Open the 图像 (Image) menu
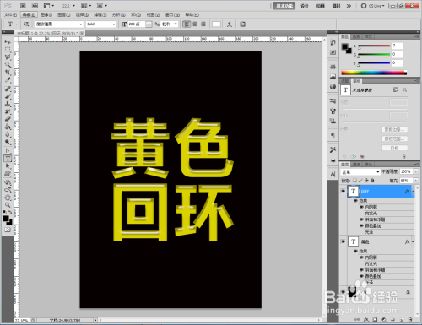This screenshot has width=422, height=325. [x=46, y=14]
